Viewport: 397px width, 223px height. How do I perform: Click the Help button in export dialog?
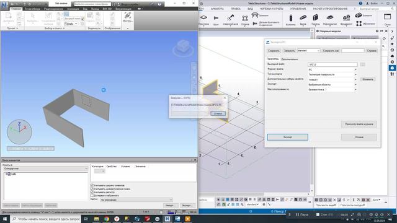372,51
